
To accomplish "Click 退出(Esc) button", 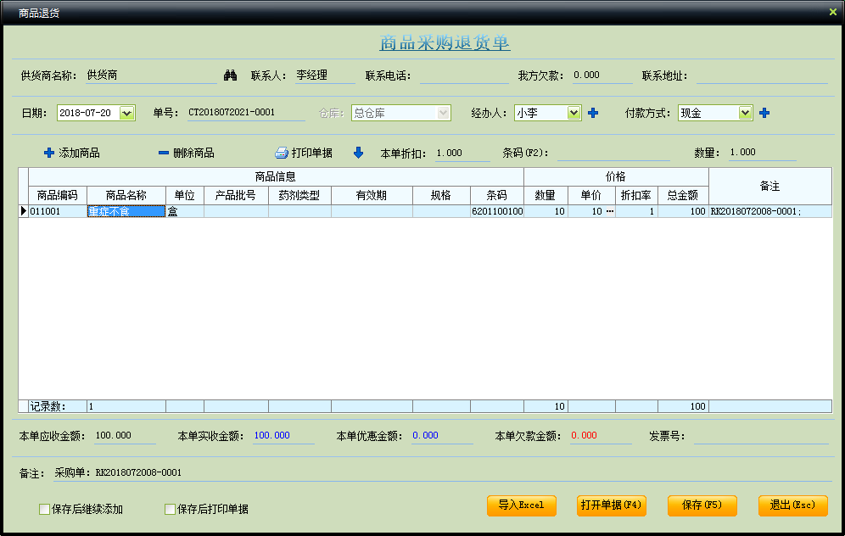I will [792, 505].
